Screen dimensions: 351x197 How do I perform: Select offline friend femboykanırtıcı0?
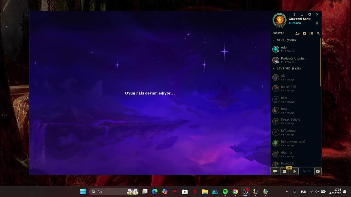(295, 143)
